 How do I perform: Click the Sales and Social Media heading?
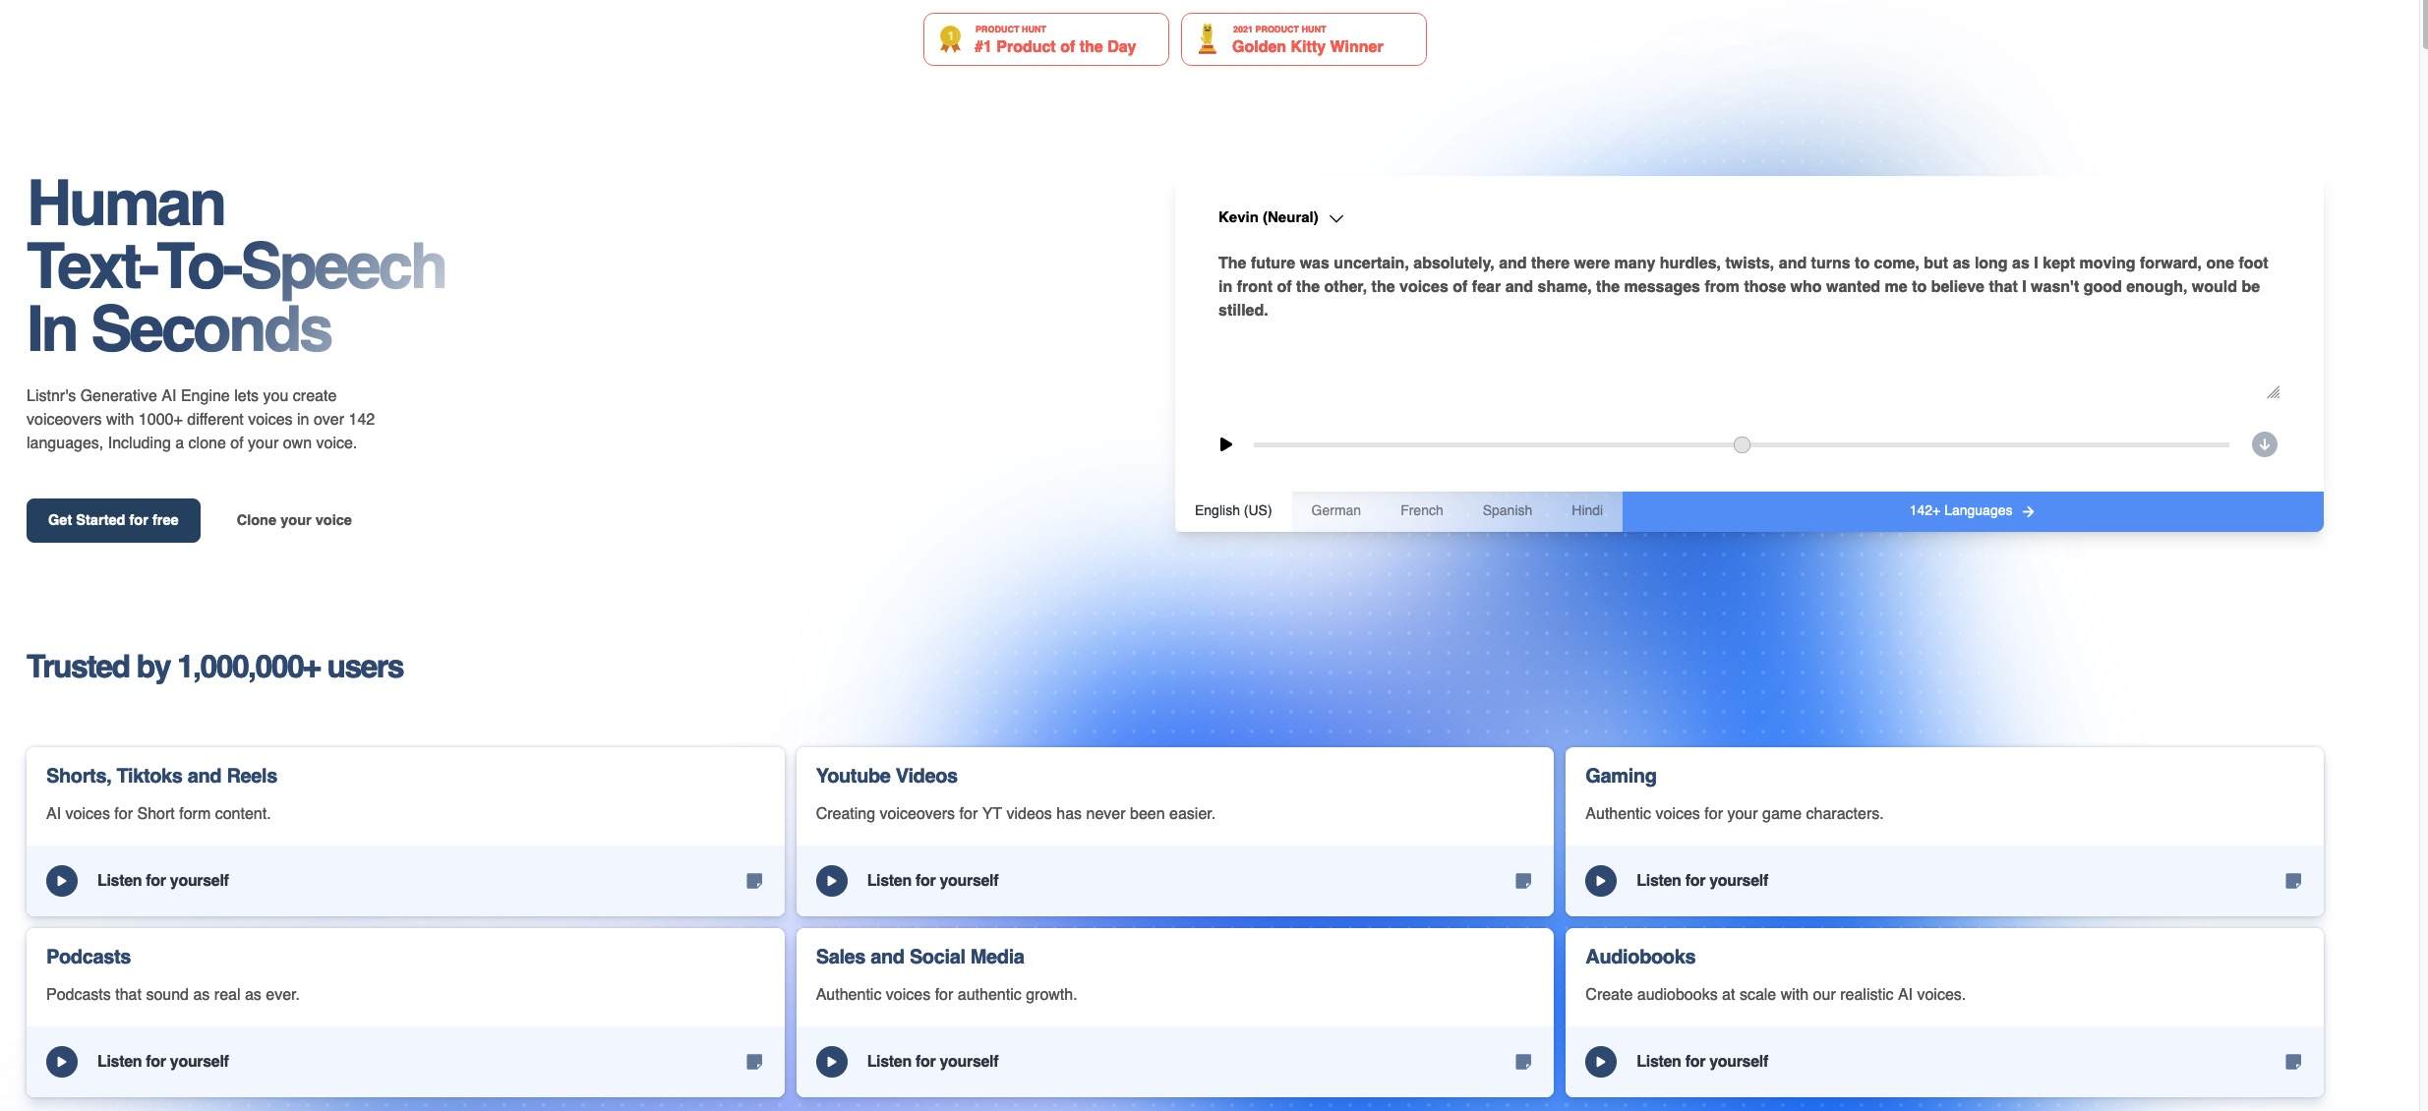click(x=919, y=957)
